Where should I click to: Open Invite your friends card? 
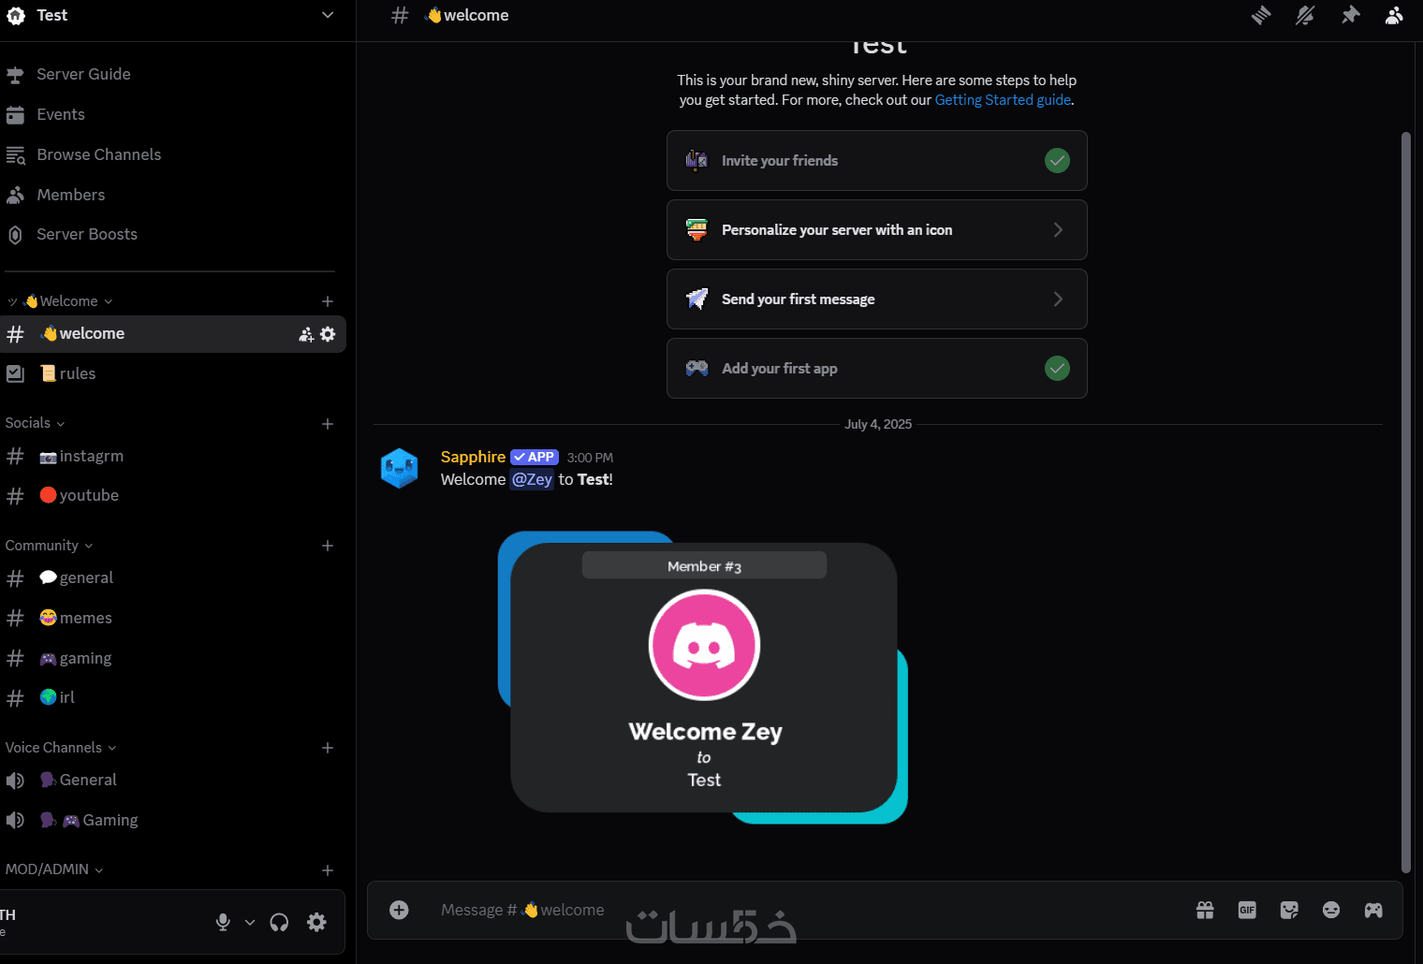click(876, 161)
